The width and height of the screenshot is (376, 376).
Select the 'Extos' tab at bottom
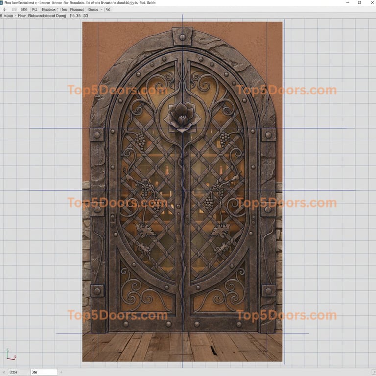click(19, 372)
